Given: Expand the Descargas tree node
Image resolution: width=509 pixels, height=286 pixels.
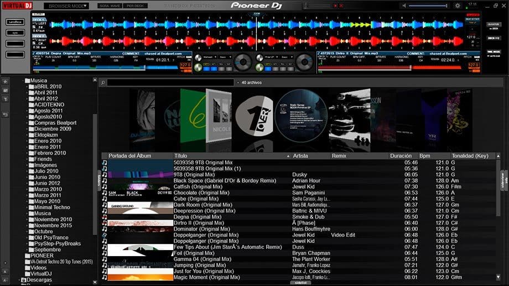Looking at the screenshot, I should click(x=19, y=280).
